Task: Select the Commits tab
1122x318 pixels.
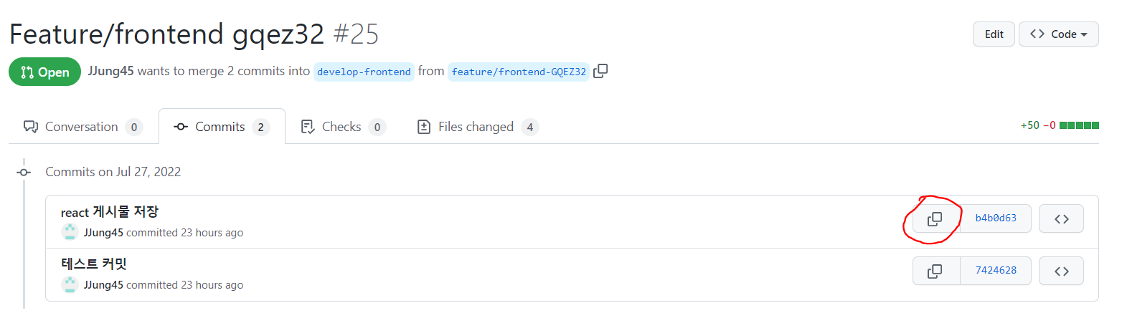Action: tap(220, 127)
